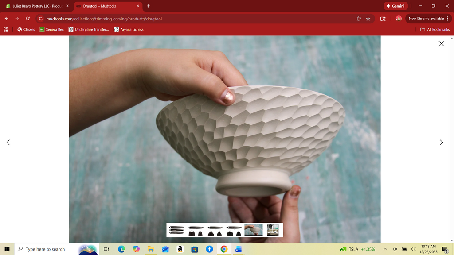Viewport: 454px width, 255px height.
Task: Open the Classes bookmark
Action: (x=26, y=30)
